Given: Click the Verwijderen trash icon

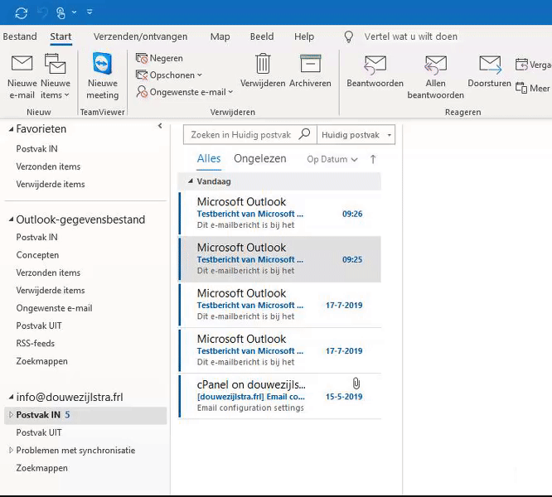Looking at the screenshot, I should pyautogui.click(x=263, y=64).
